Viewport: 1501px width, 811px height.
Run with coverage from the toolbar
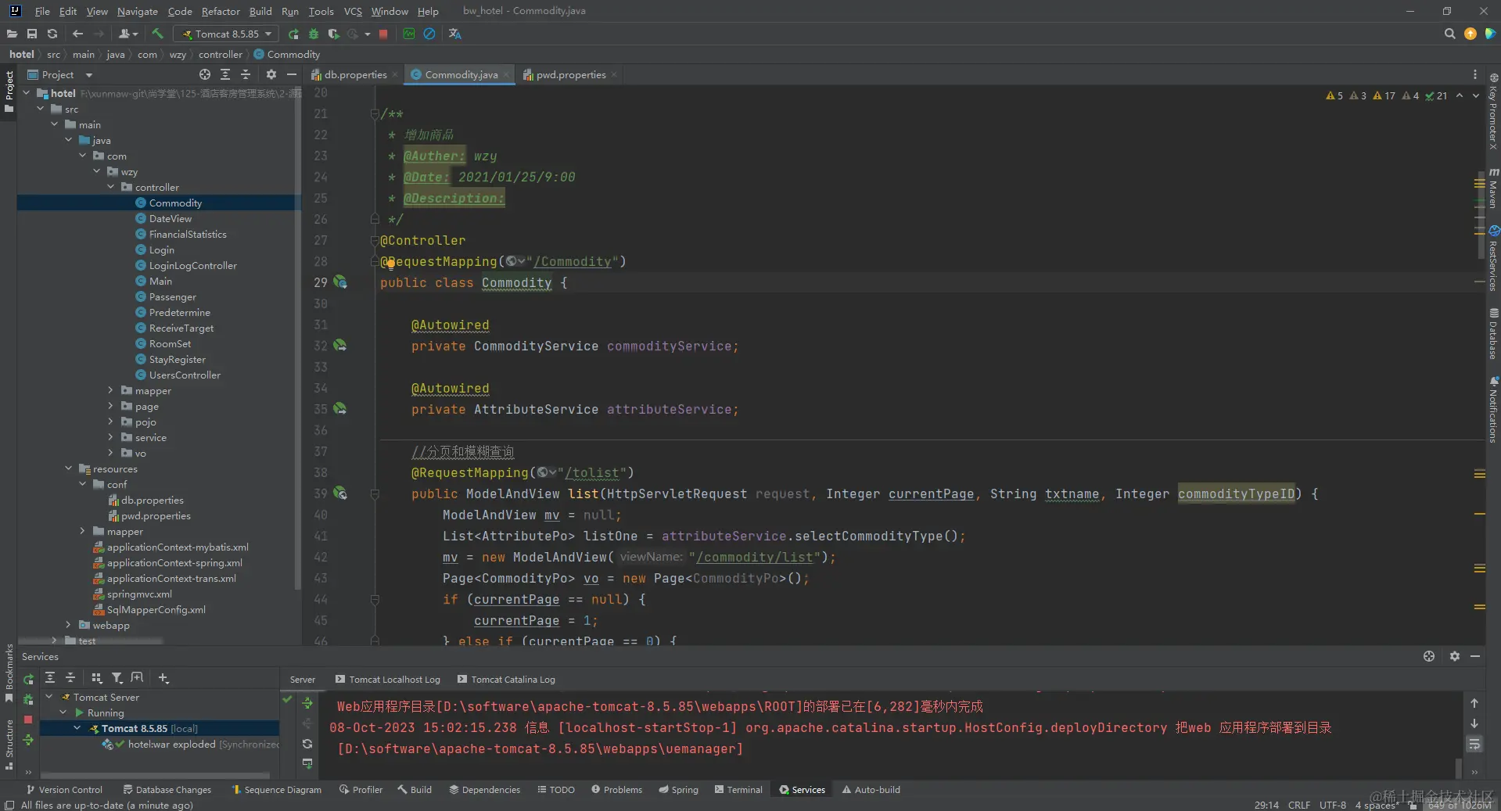point(334,34)
